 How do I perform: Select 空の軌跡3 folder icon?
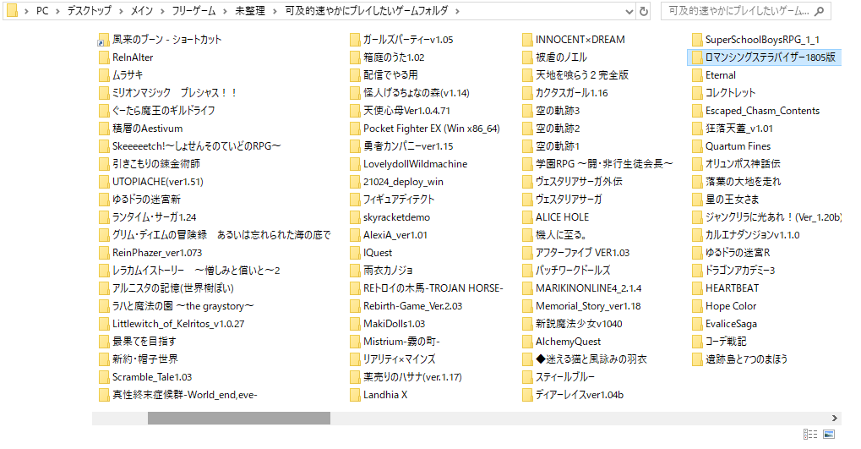tap(527, 111)
